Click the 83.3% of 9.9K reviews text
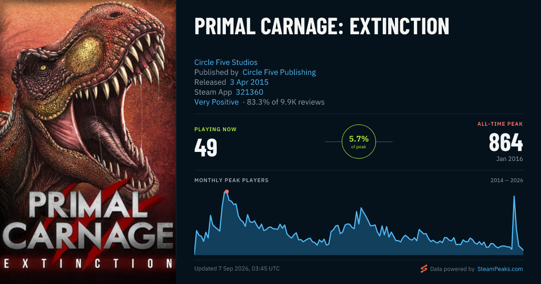The width and height of the screenshot is (541, 284). click(286, 102)
